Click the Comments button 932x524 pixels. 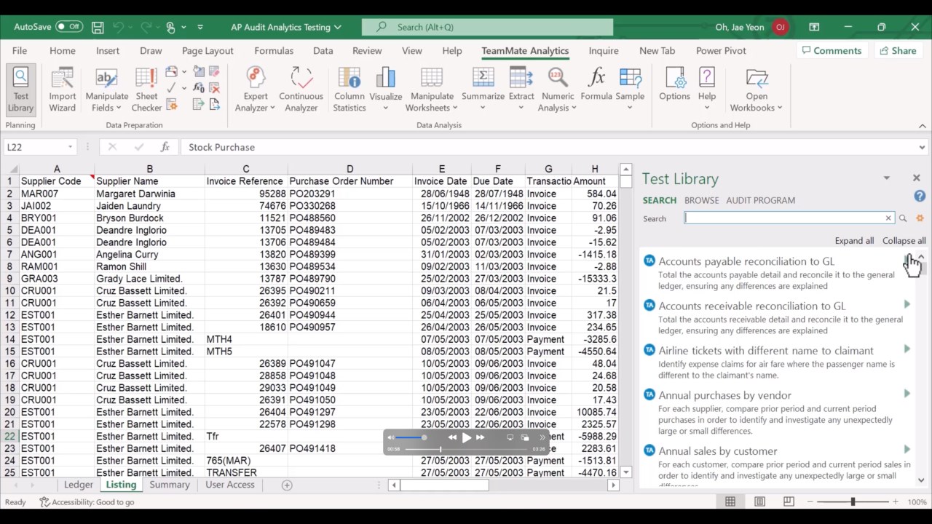[830, 51]
